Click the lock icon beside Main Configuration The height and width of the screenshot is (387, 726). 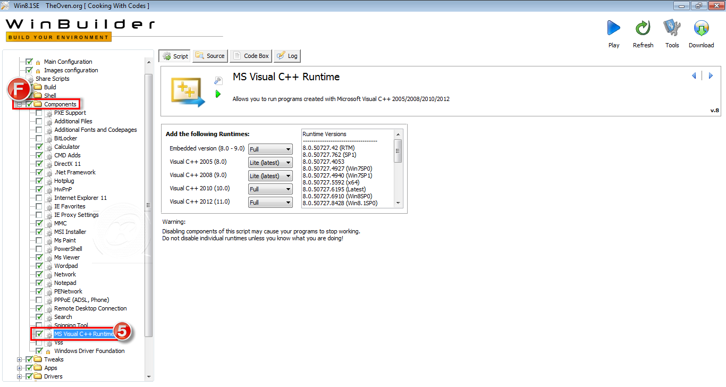point(38,62)
